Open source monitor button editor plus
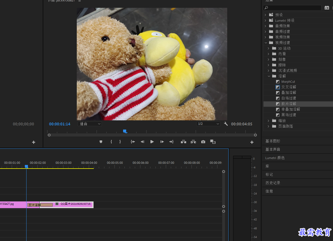Screen dimensions: 333x241 point(33,142)
